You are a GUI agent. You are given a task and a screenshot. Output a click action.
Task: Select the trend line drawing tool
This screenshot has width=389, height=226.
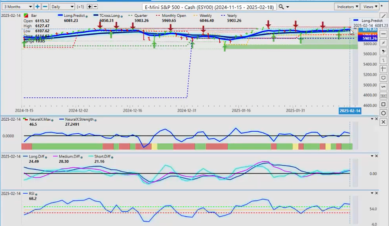tap(383, 16)
